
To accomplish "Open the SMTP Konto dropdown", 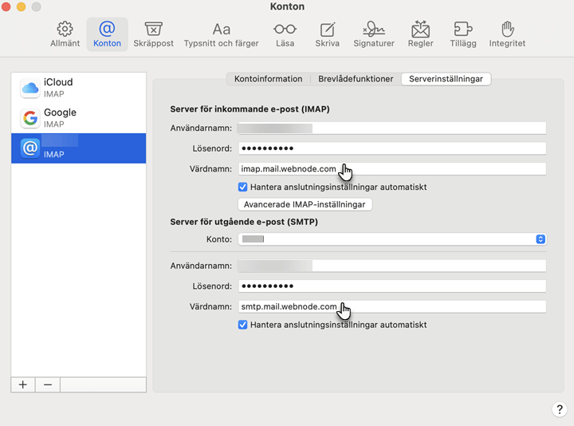I will point(392,239).
